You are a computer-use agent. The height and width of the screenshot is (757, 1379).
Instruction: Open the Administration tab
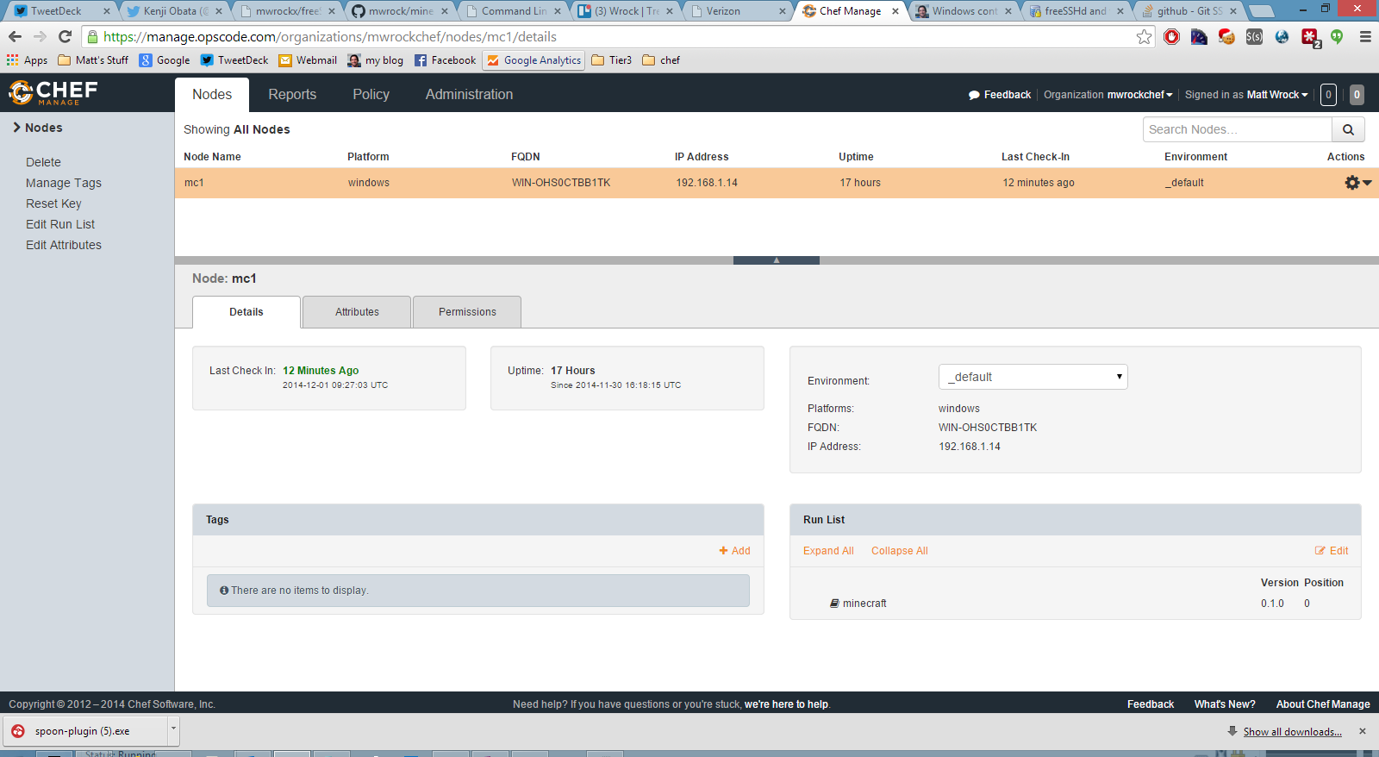coord(469,95)
